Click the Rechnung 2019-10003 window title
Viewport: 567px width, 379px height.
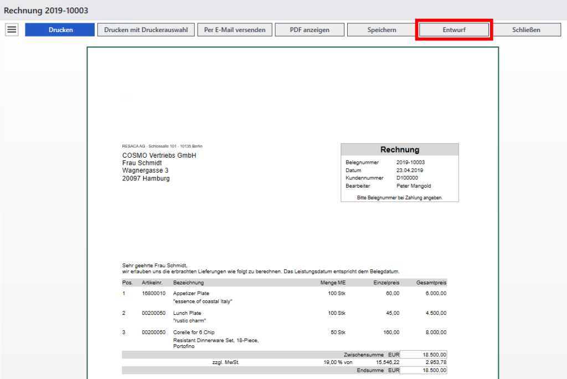pyautogui.click(x=46, y=11)
